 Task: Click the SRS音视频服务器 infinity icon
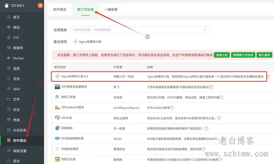click(57, 139)
